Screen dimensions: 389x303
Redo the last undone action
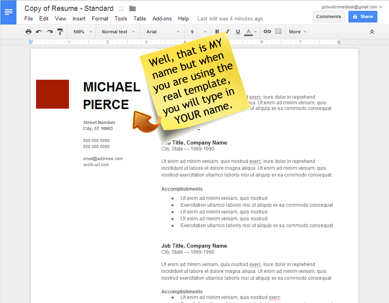tap(49, 32)
